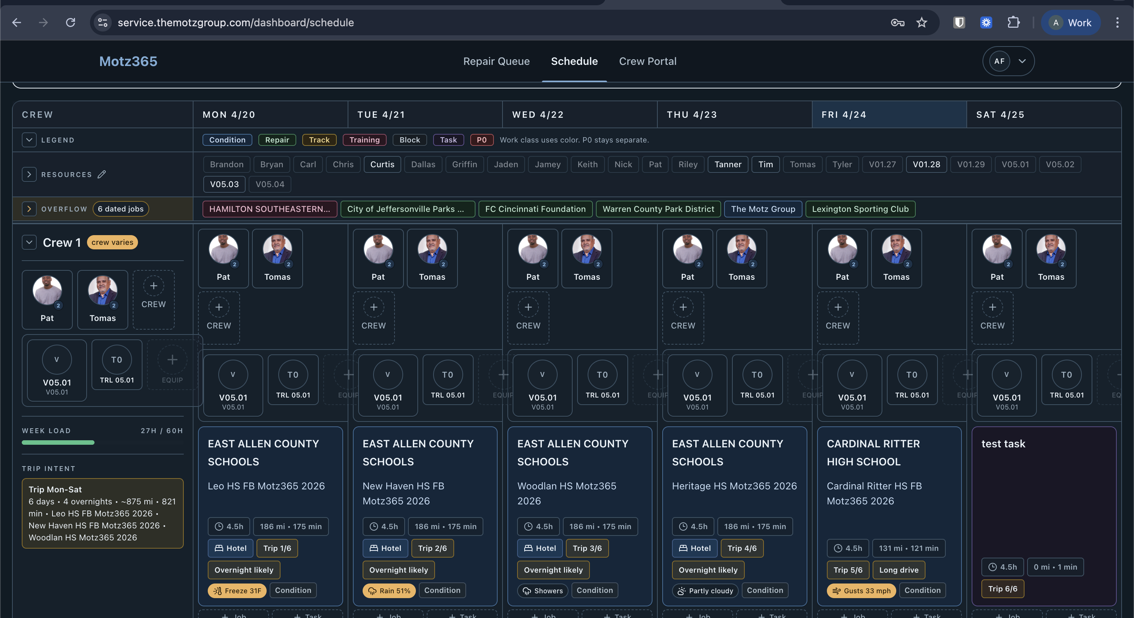Collapse the Legend row
The height and width of the screenshot is (618, 1134).
[29, 140]
